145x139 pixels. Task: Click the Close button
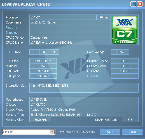coord(132,132)
